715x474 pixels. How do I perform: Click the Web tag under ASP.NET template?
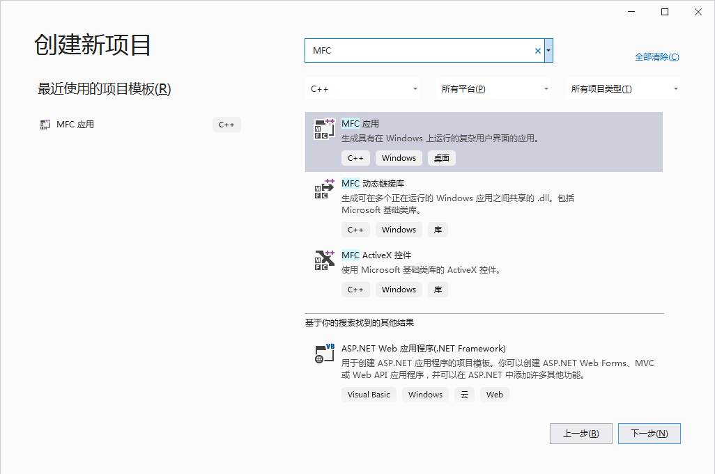(494, 394)
